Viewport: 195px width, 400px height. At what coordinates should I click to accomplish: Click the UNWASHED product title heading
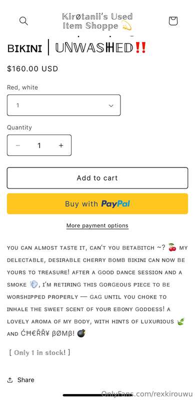[x=77, y=47]
